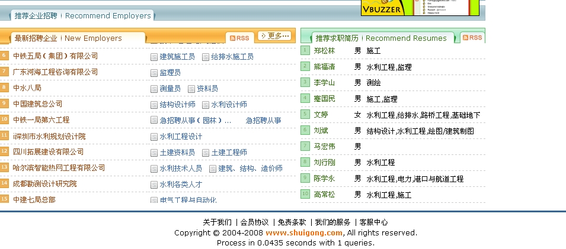Open employer 哈尔滨智能热网工程有限公司
This screenshot has width=566, height=249.
[59, 167]
